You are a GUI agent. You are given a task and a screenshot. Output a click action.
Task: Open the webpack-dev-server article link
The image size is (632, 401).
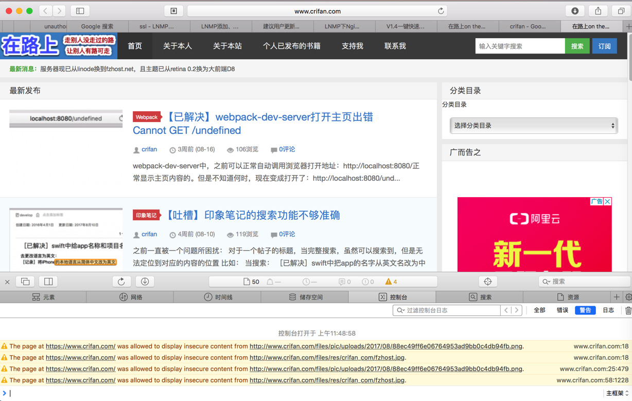click(253, 124)
